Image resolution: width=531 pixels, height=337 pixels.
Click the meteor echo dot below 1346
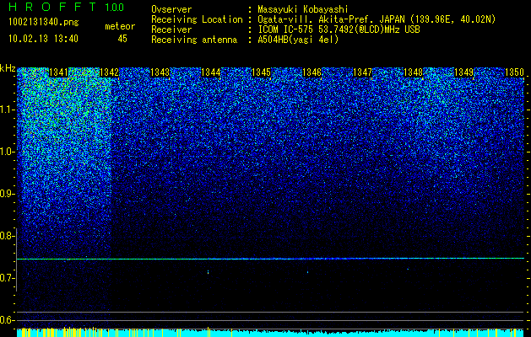[308, 272]
